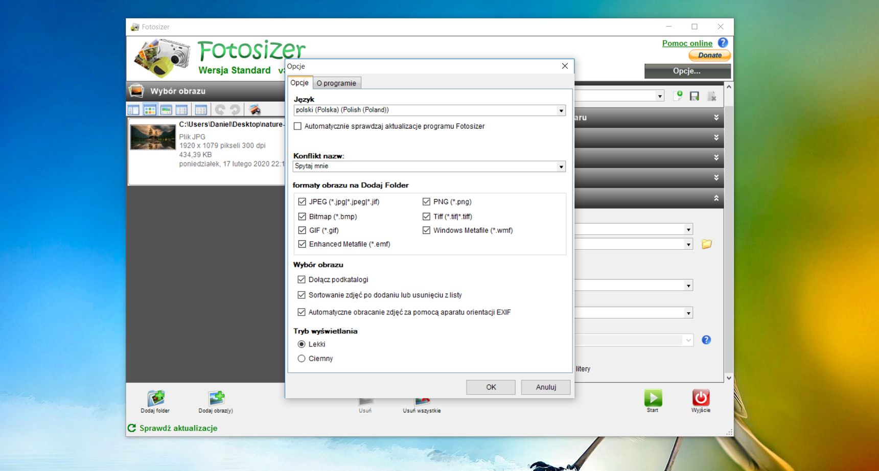Select the Lekki display mode radio
The image size is (879, 471).
[x=302, y=344]
